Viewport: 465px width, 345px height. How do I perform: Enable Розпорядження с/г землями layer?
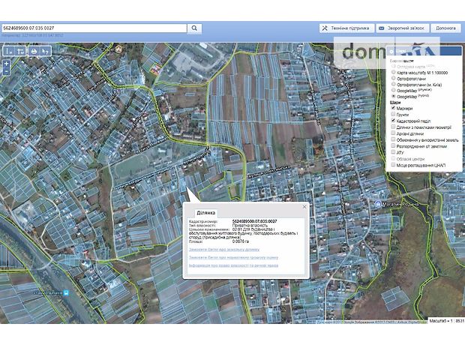point(393,146)
